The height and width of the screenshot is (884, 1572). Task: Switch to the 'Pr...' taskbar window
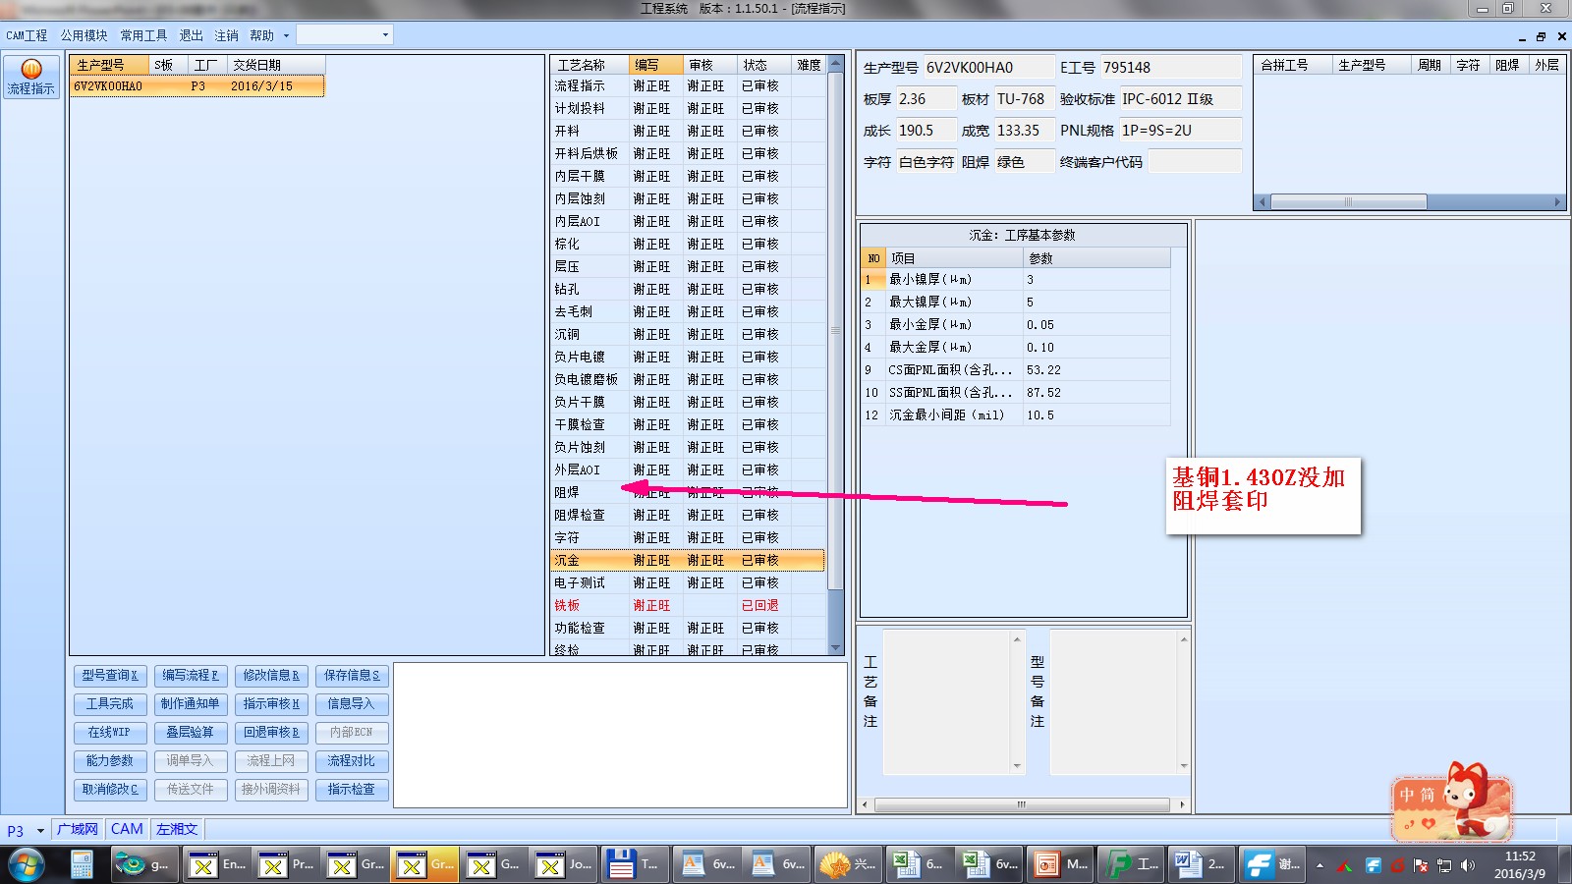[x=287, y=864]
